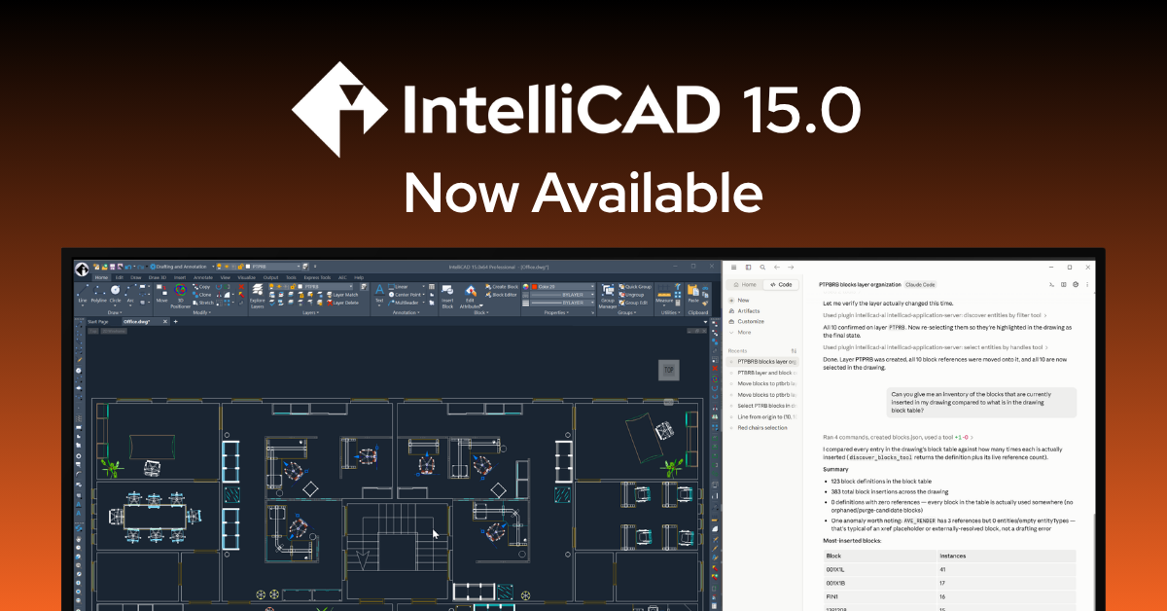Click the Measure utility tool
Screen dimensions: 1167x611
coord(664,295)
